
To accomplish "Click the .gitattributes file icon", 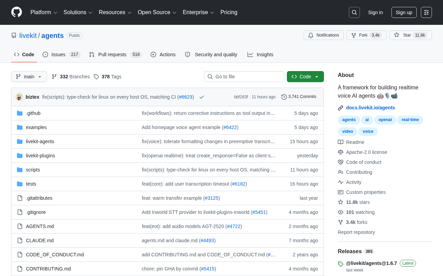I will 20,198.
